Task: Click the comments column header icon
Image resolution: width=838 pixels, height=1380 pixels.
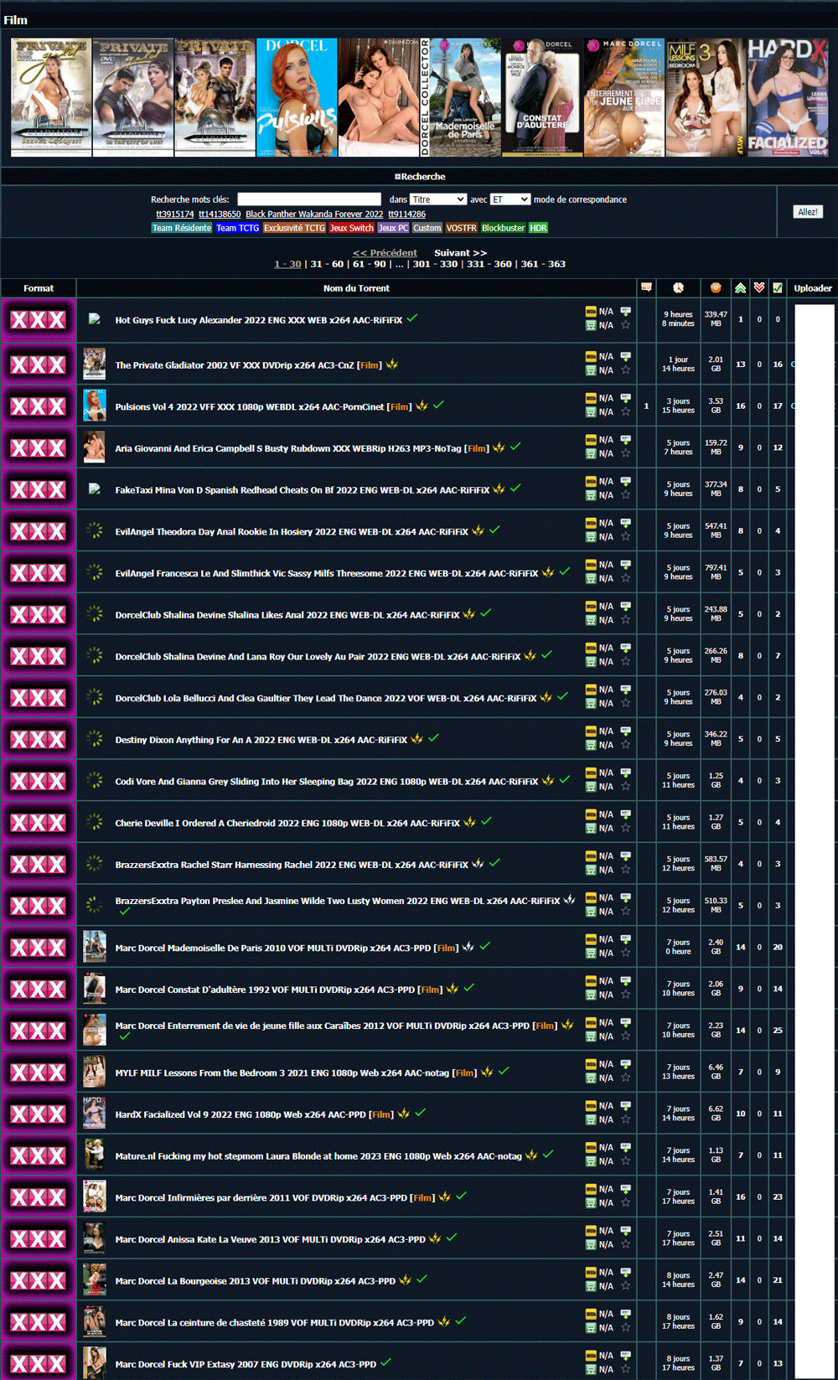Action: (646, 287)
